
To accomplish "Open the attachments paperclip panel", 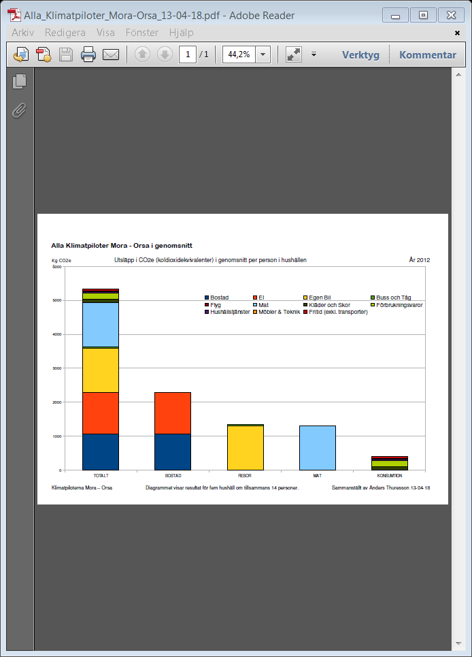I will click(x=19, y=110).
